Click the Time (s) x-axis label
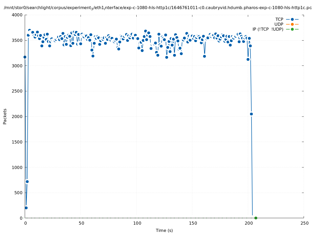Screen dimensions: 312x234 coord(164,230)
